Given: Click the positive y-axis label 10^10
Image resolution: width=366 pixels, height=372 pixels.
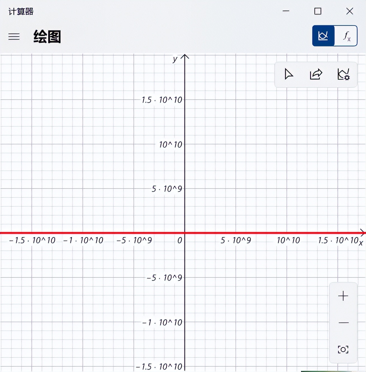Looking at the screenshot, I should [x=170, y=145].
